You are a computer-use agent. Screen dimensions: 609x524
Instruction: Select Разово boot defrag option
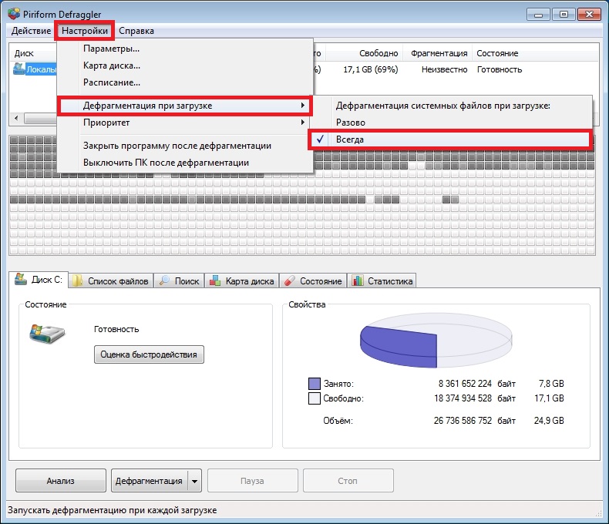pyautogui.click(x=351, y=123)
